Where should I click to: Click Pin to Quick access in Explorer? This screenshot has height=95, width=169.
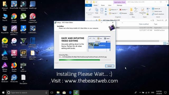(90, 12)
